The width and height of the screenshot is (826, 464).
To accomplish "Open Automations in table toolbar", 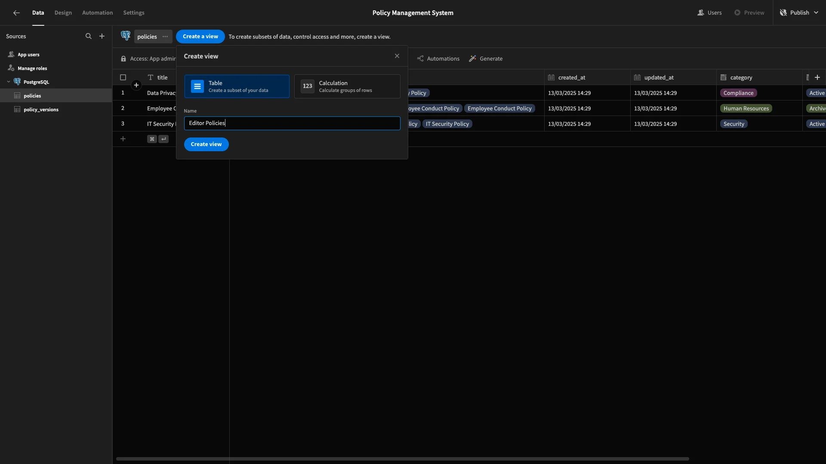I will (438, 59).
